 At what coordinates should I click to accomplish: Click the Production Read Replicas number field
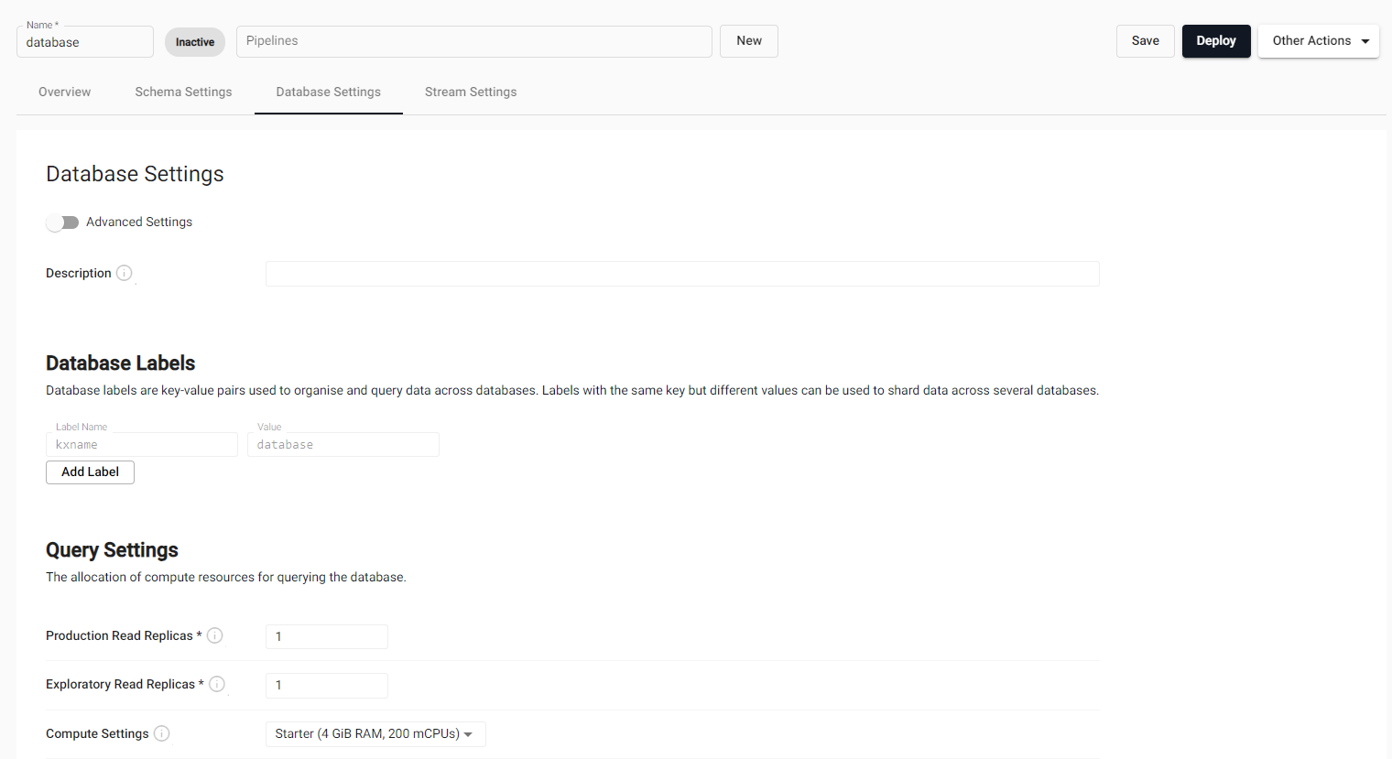[x=326, y=636]
